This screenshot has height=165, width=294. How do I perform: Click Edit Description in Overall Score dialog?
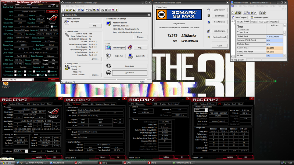219,10
